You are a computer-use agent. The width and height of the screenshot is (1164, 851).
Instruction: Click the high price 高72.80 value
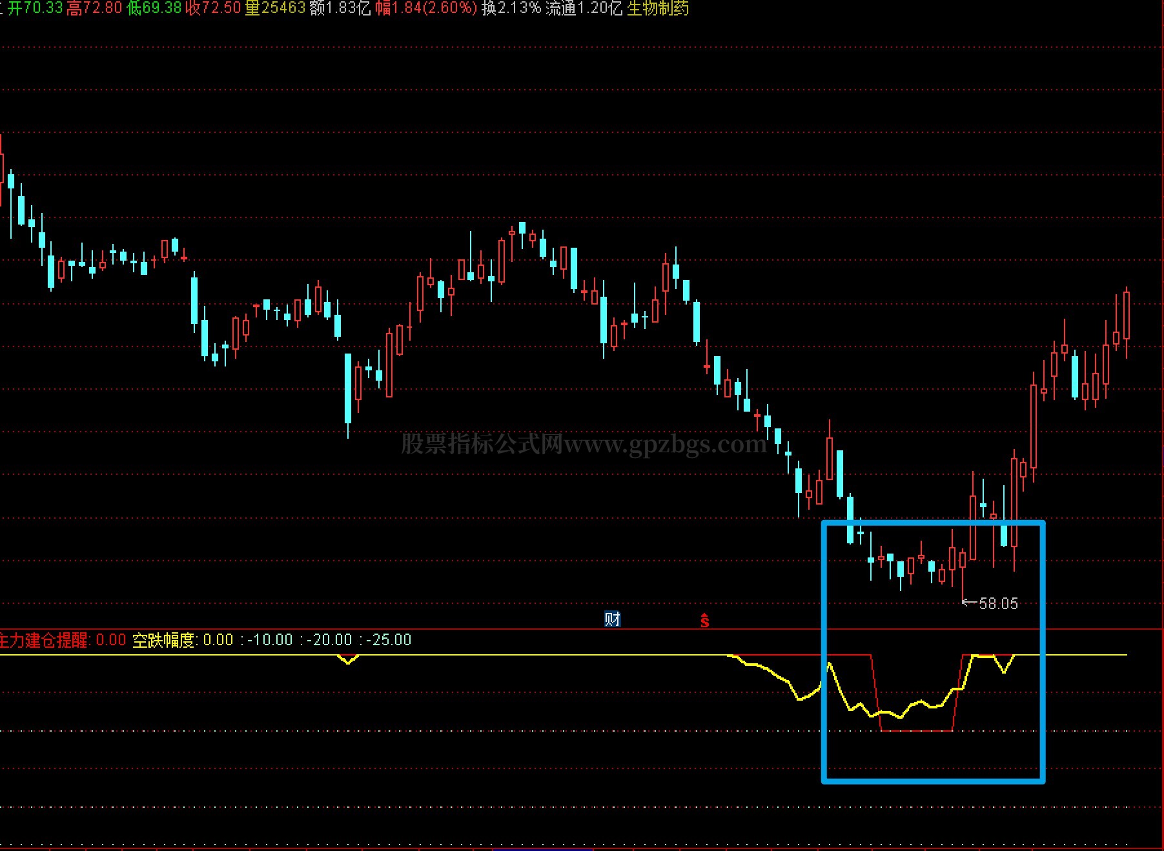pos(94,8)
